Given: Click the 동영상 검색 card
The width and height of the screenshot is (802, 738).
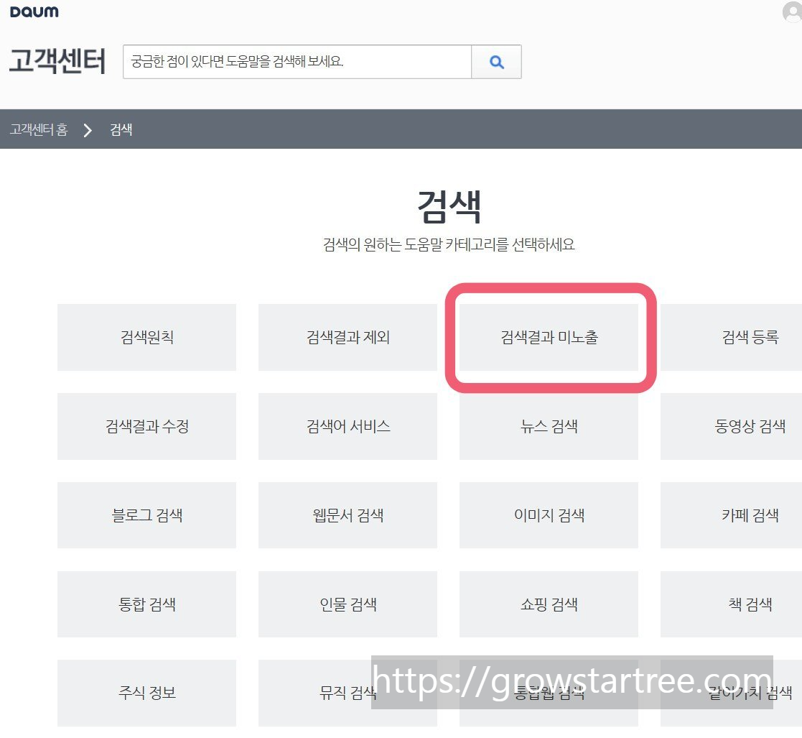Looking at the screenshot, I should click(x=750, y=426).
